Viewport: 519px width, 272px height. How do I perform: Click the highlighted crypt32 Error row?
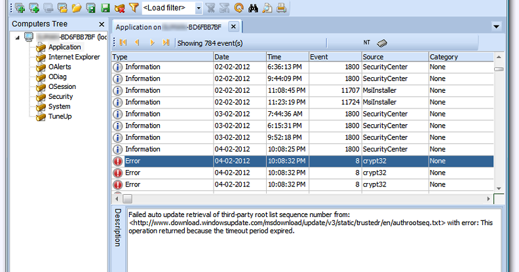[303, 161]
